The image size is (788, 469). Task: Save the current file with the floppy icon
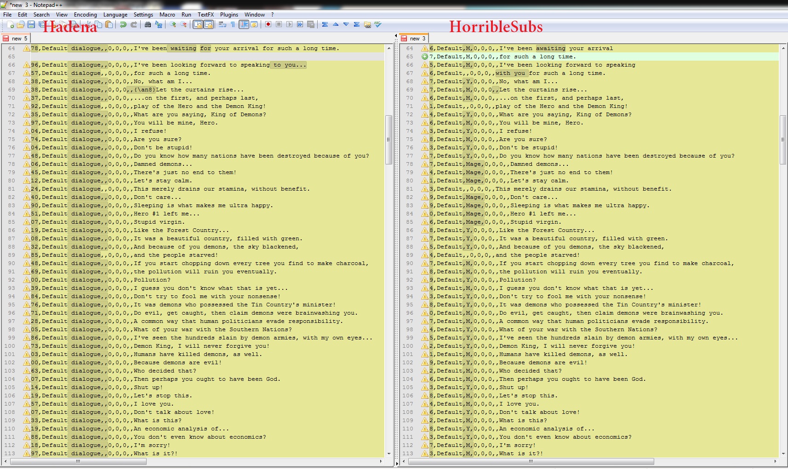31,25
